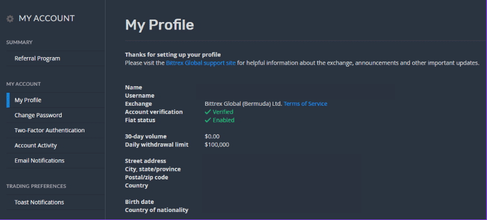Click the Postal/zip code label
Viewport: 487px width, 220px height.
click(x=146, y=177)
